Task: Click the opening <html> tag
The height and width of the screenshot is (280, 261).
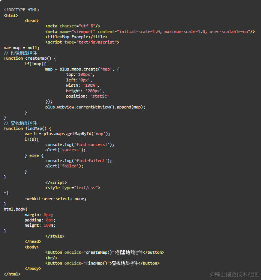Action: tap(11, 15)
